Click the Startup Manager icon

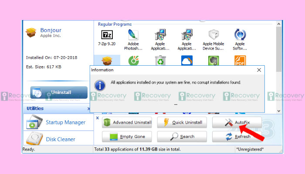[x=34, y=122]
